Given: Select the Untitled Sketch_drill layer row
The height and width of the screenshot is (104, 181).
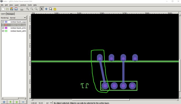Looking at the screenshot, I should tap(14, 28).
